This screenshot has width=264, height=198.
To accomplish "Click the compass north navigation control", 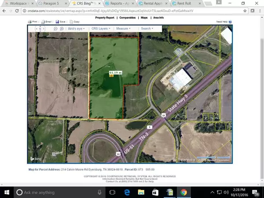I will (x=40, y=29).
